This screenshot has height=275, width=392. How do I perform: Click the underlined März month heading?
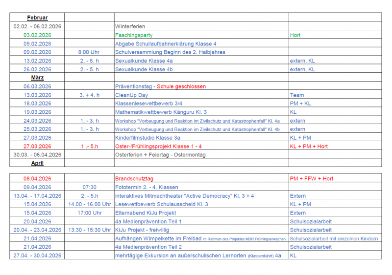[37, 78]
